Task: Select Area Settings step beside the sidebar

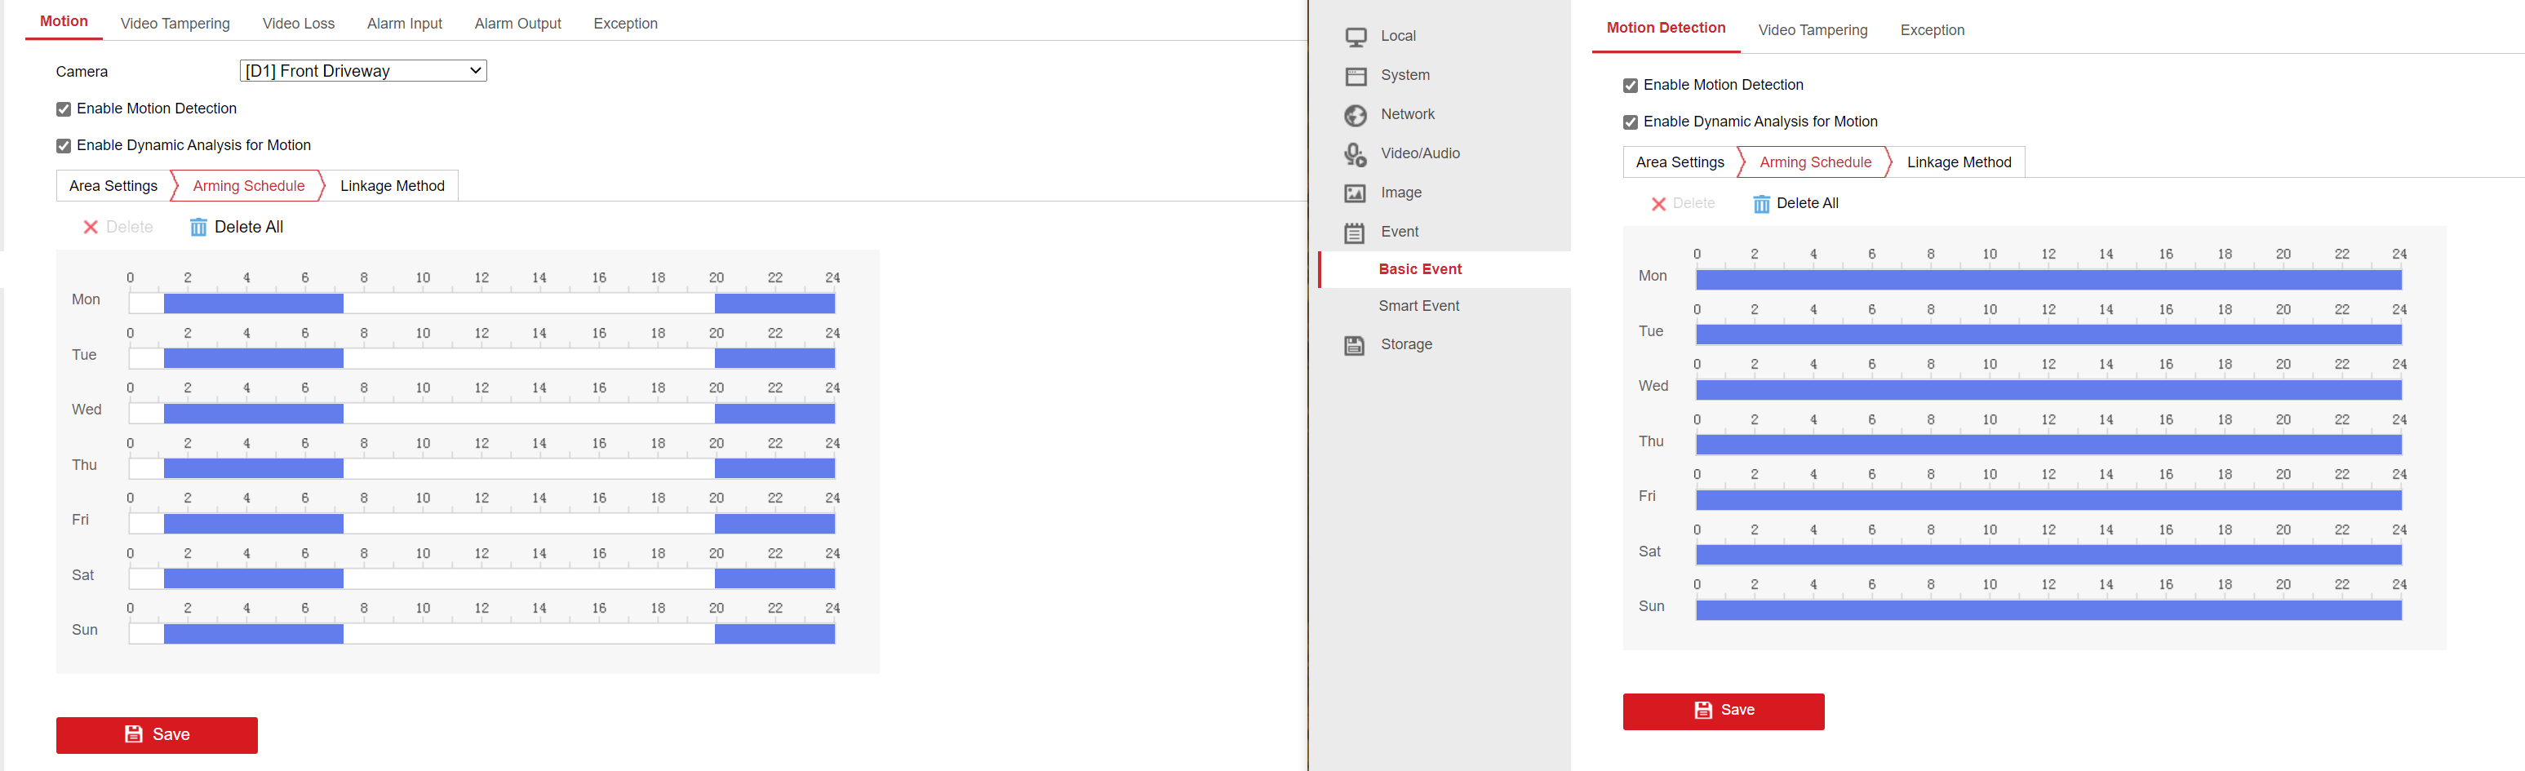Action: point(1679,162)
